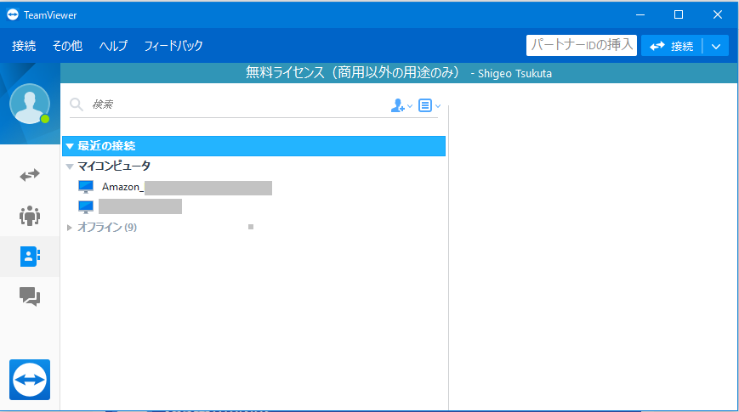Viewport: 739px width, 412px height.
Task: Click the TeamViewer logo in title bar
Action: click(x=13, y=14)
